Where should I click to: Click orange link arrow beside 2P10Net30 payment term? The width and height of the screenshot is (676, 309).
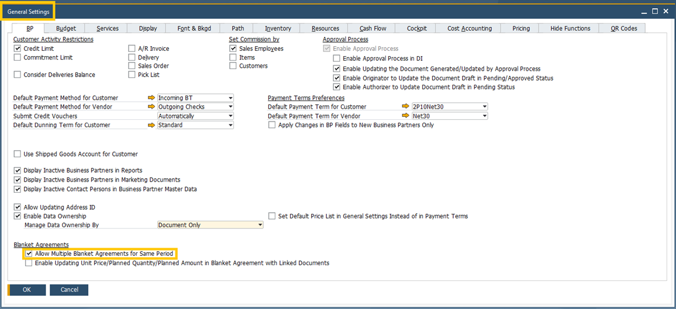pos(406,107)
